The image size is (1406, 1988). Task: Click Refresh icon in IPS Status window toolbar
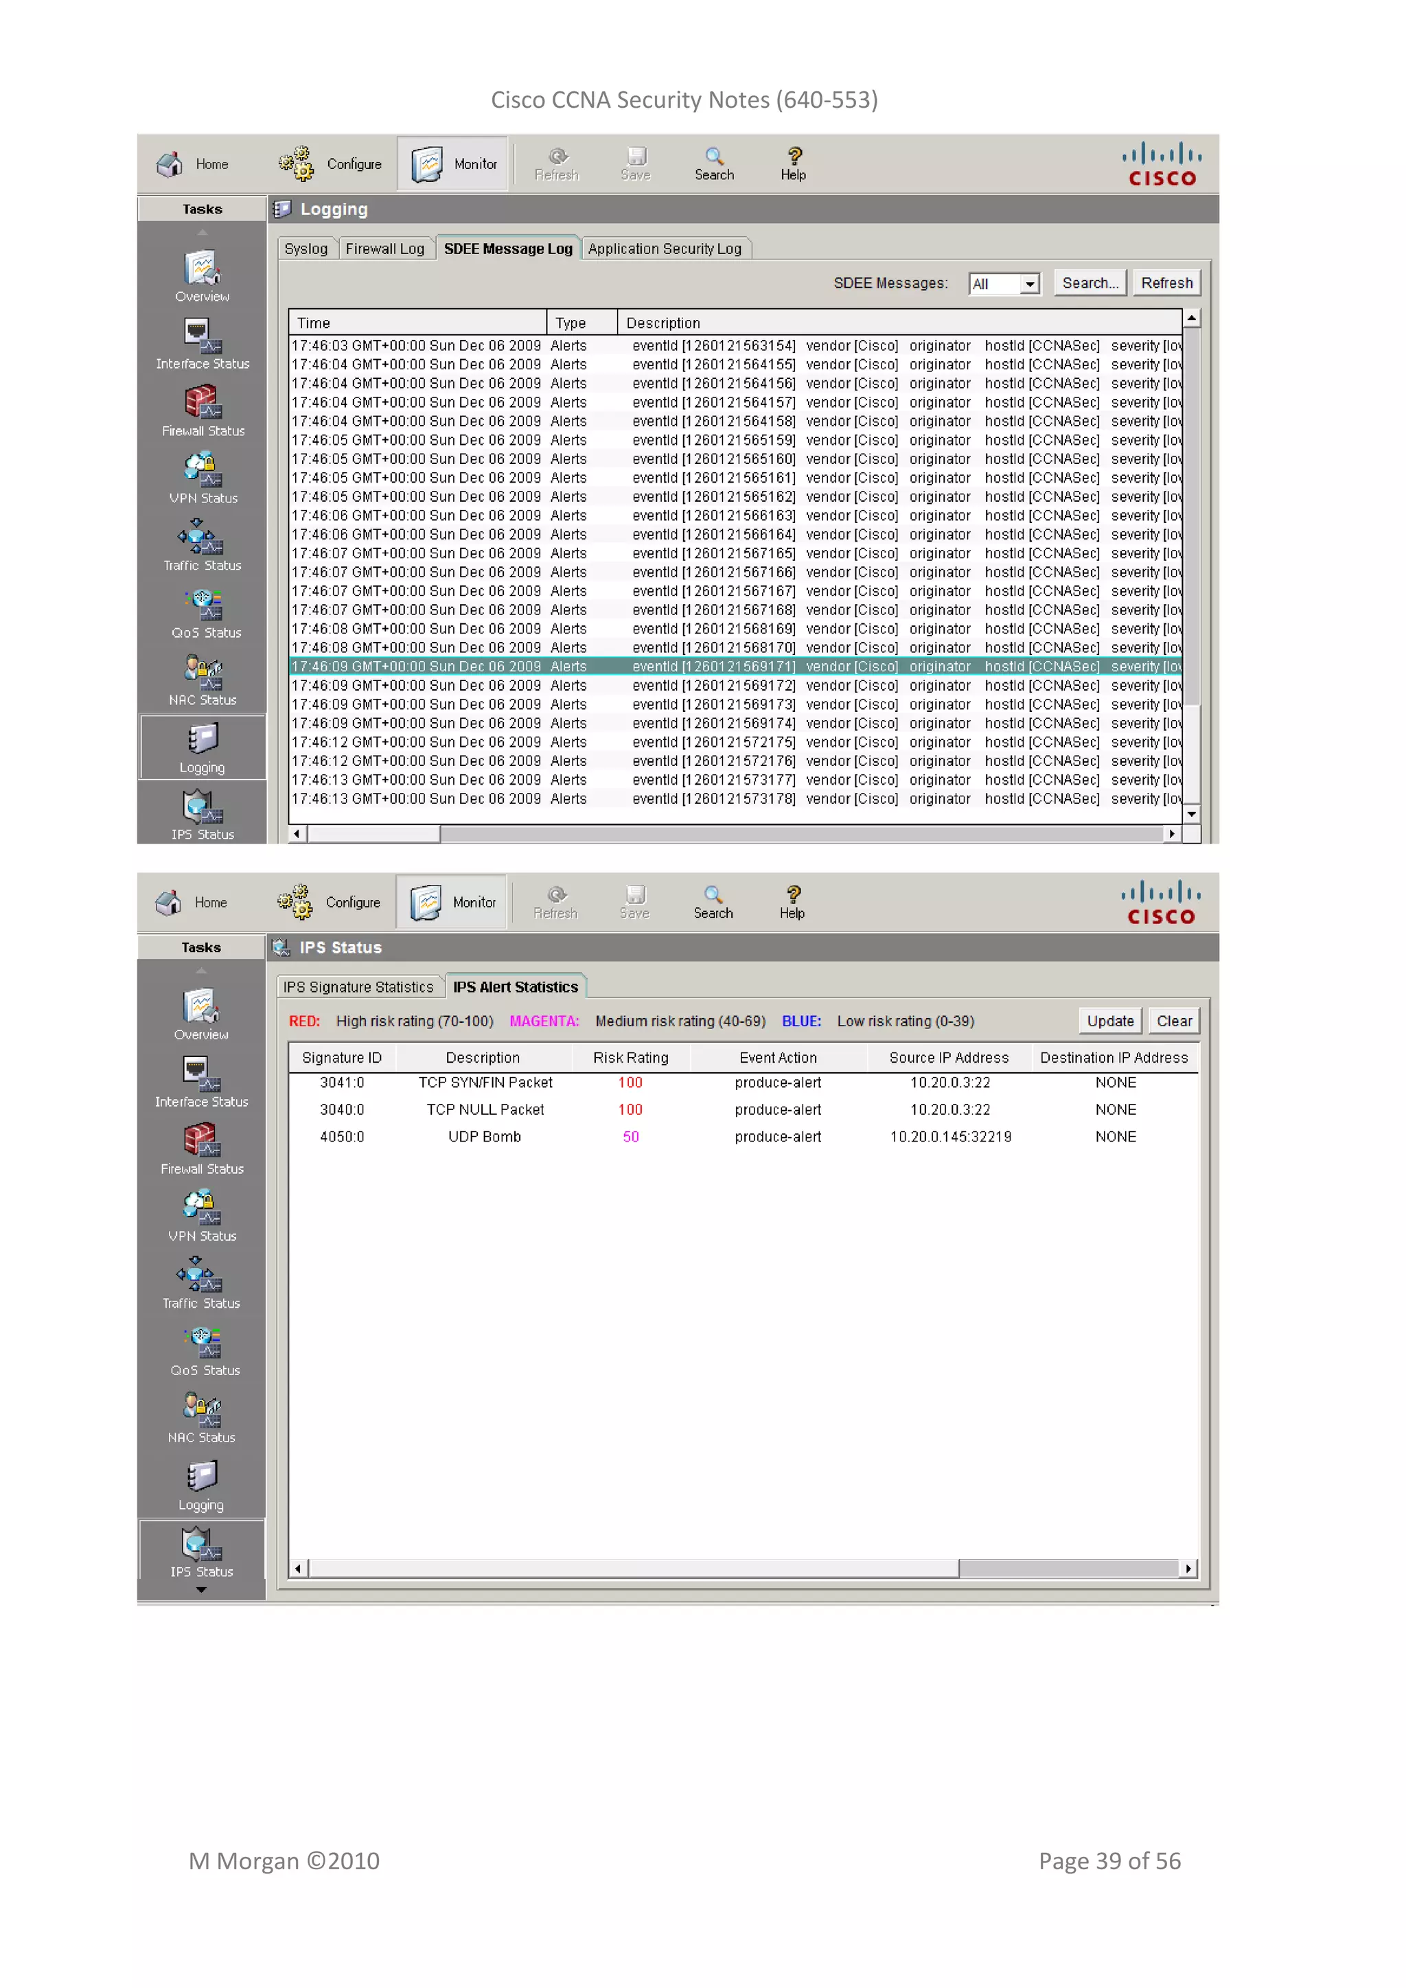point(556,903)
